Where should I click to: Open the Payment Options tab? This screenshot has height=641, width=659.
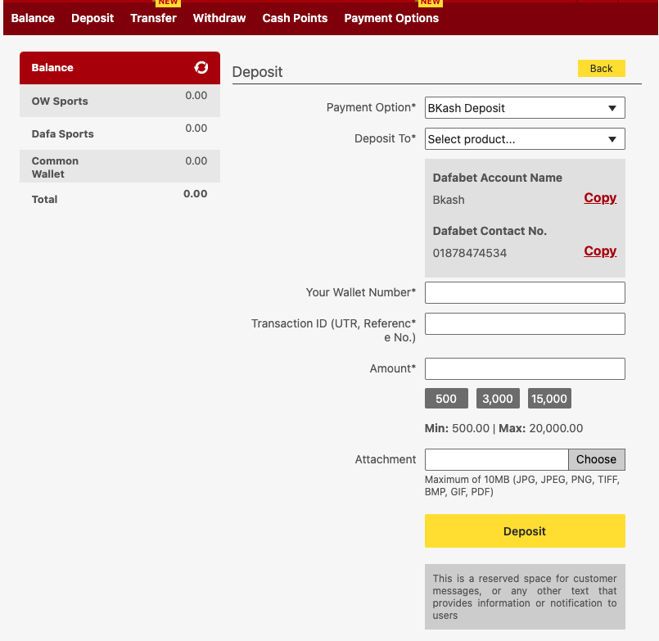tap(391, 18)
